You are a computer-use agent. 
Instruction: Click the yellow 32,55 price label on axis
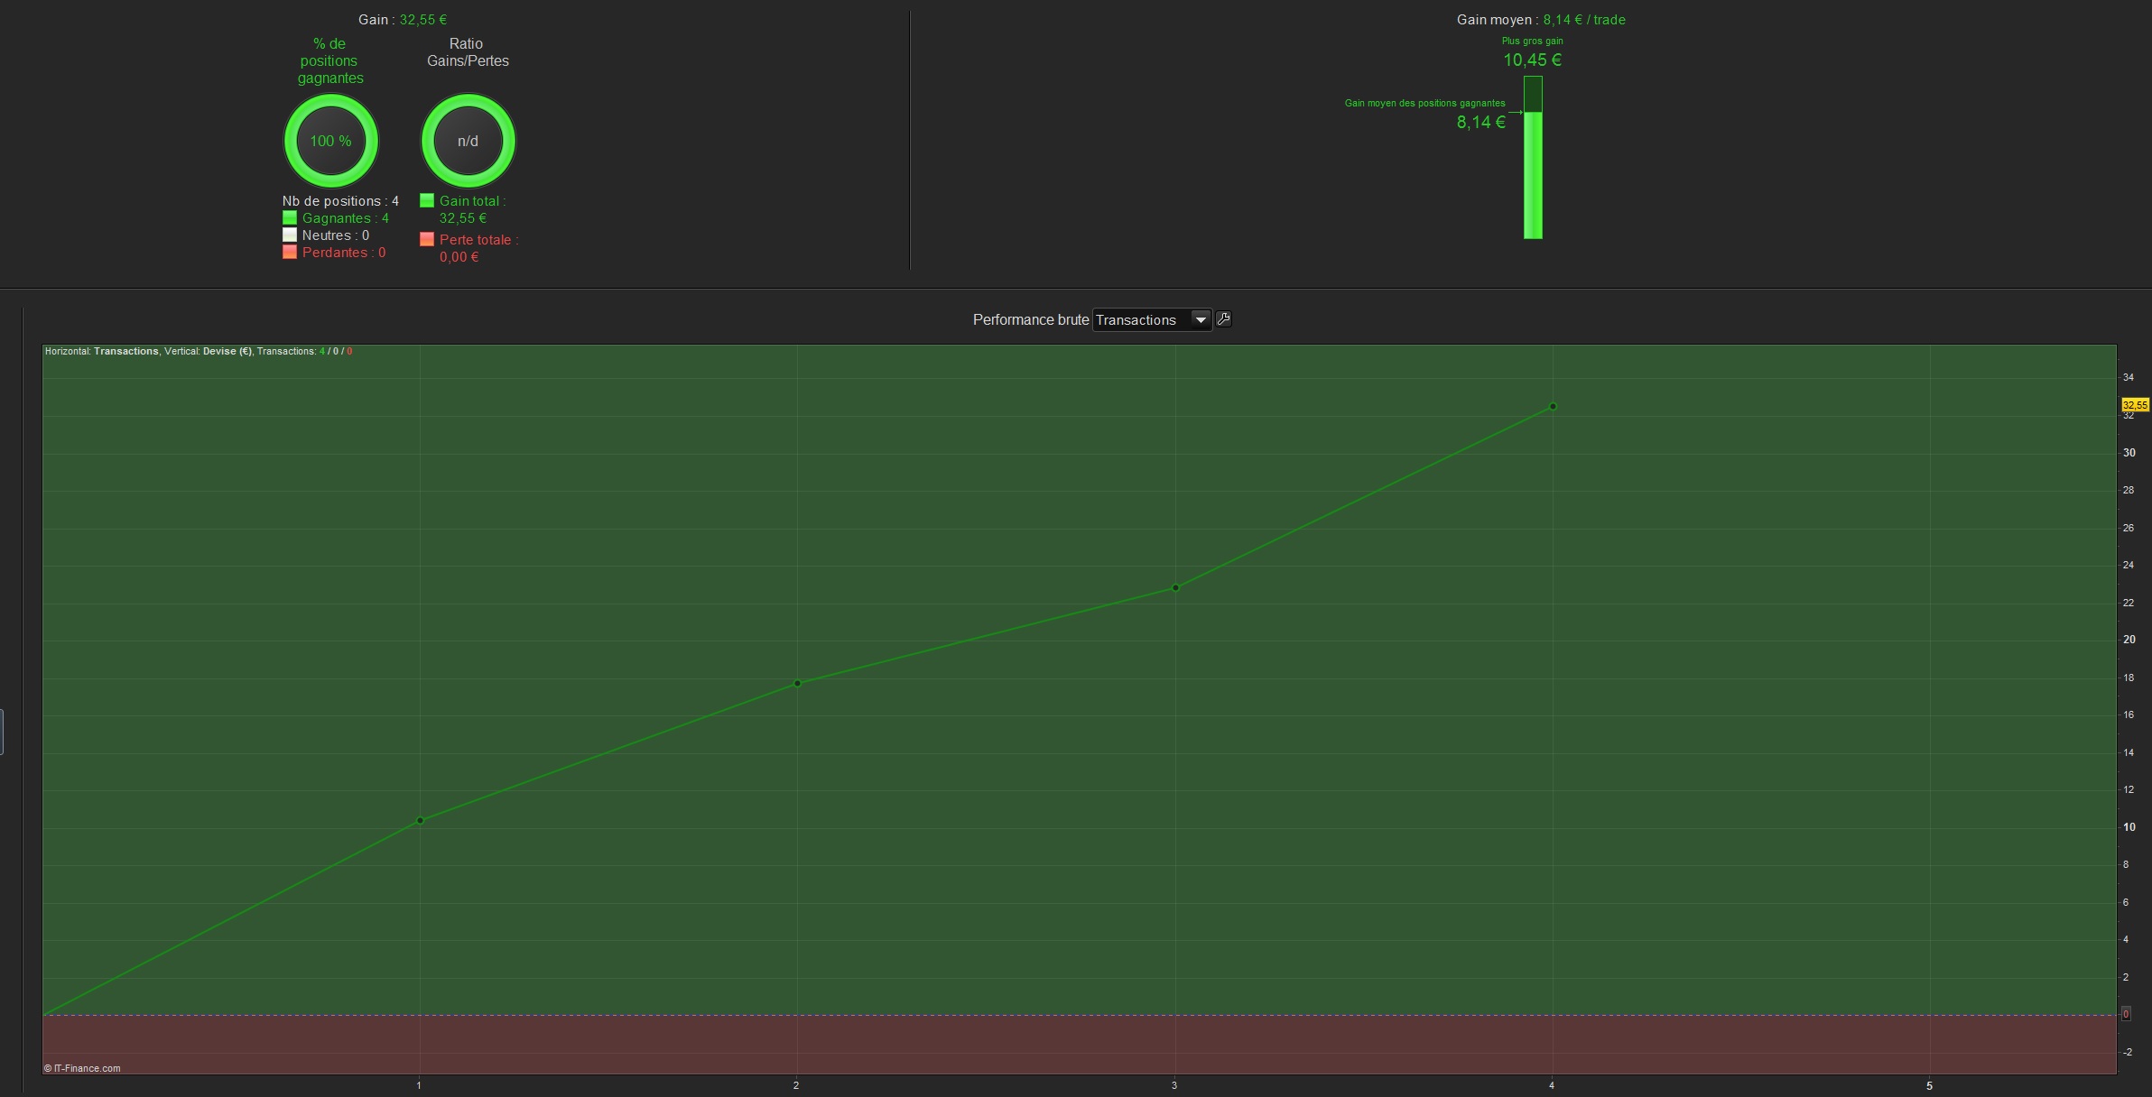(2135, 405)
